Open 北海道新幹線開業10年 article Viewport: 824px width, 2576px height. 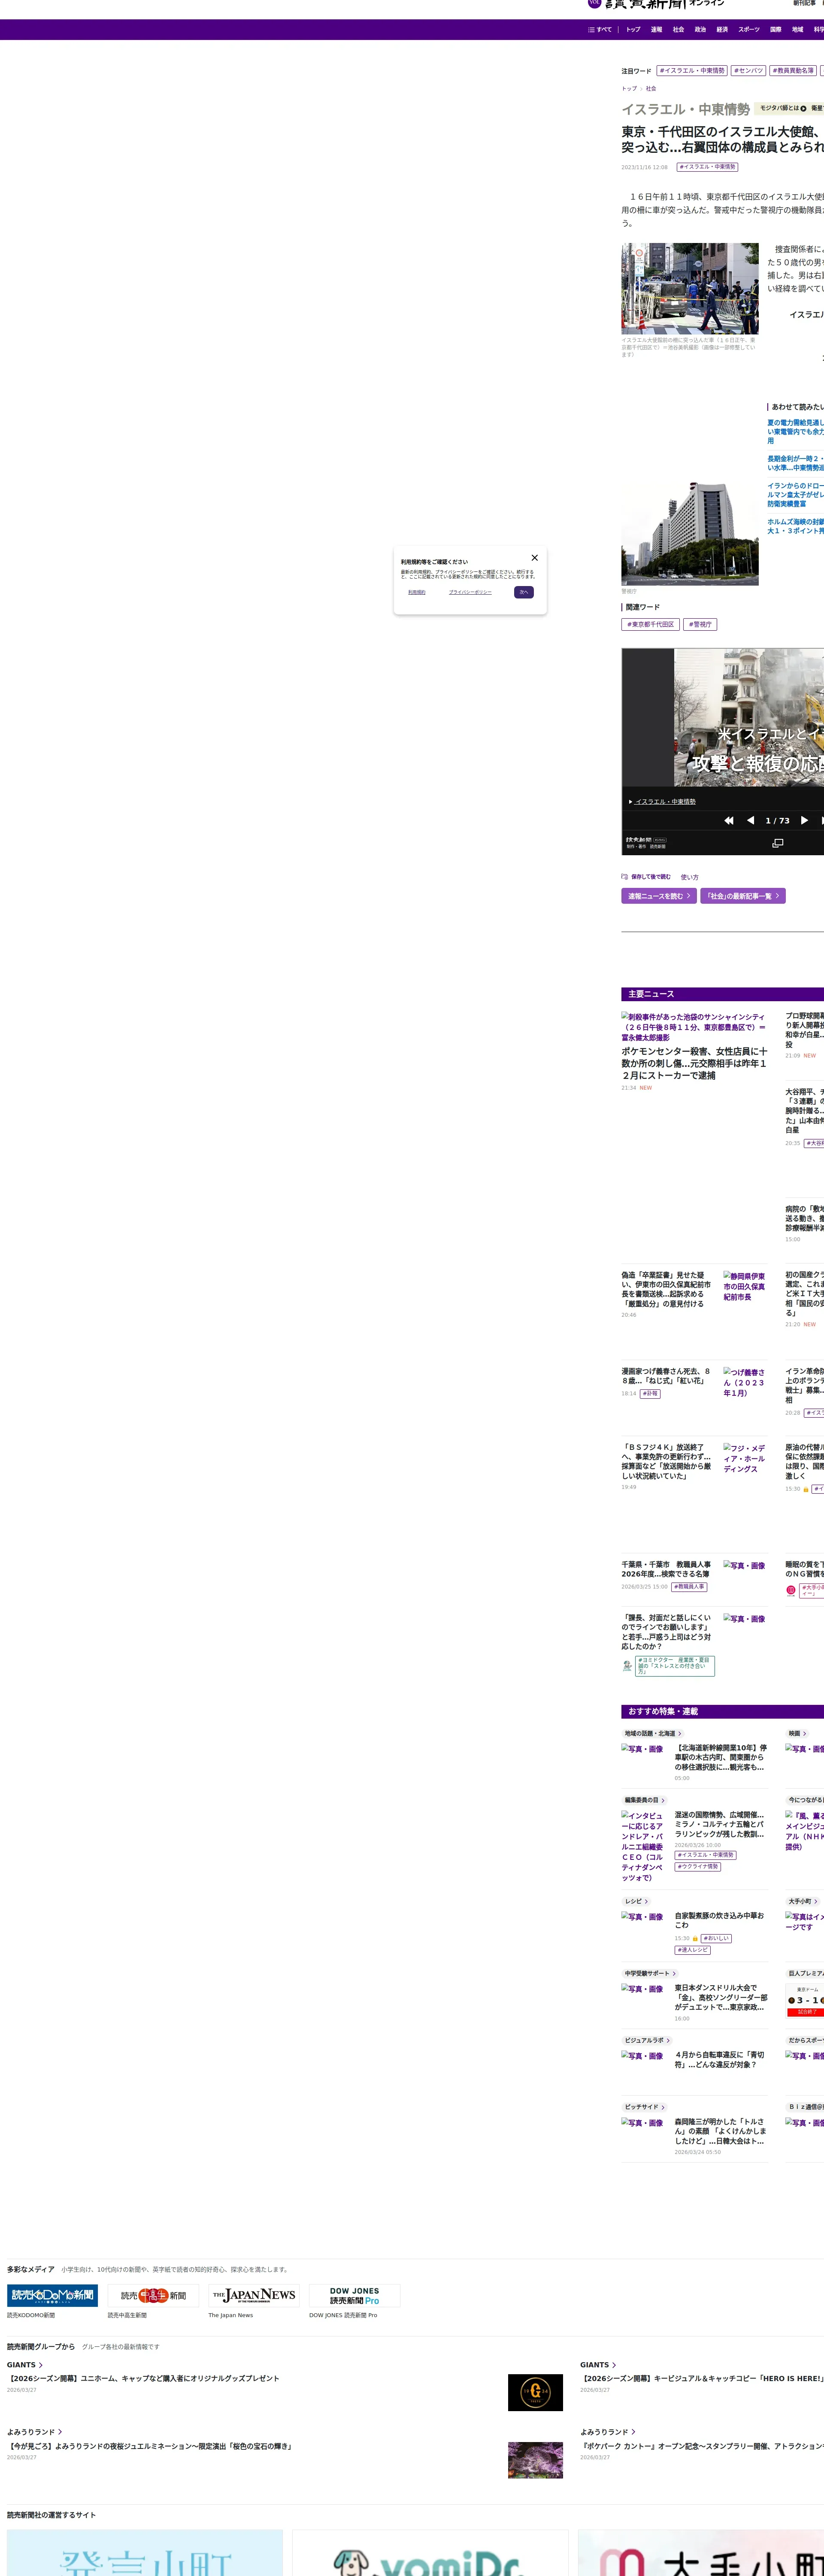click(721, 1757)
